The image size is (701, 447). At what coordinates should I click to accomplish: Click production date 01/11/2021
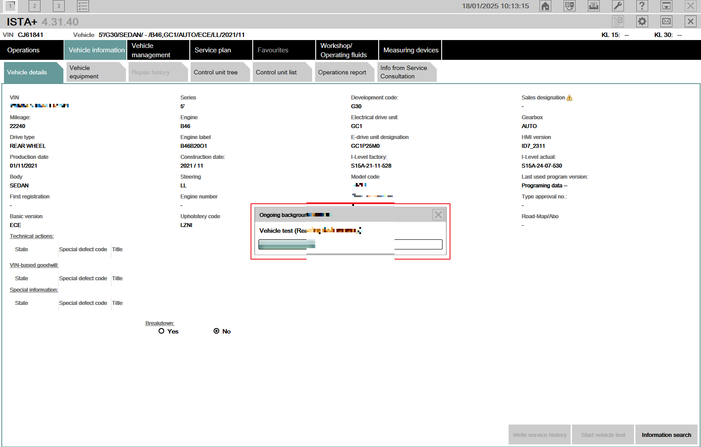23,166
